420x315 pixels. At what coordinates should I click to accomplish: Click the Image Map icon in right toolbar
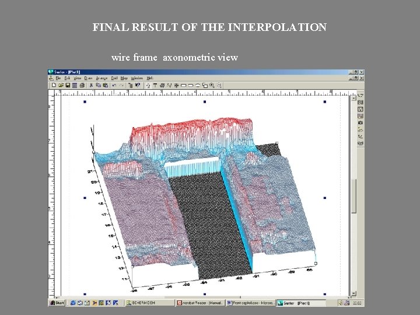[360, 123]
